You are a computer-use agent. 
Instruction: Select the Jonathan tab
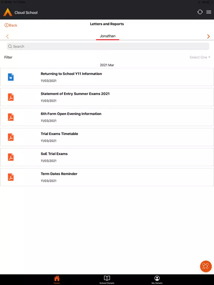click(x=107, y=36)
